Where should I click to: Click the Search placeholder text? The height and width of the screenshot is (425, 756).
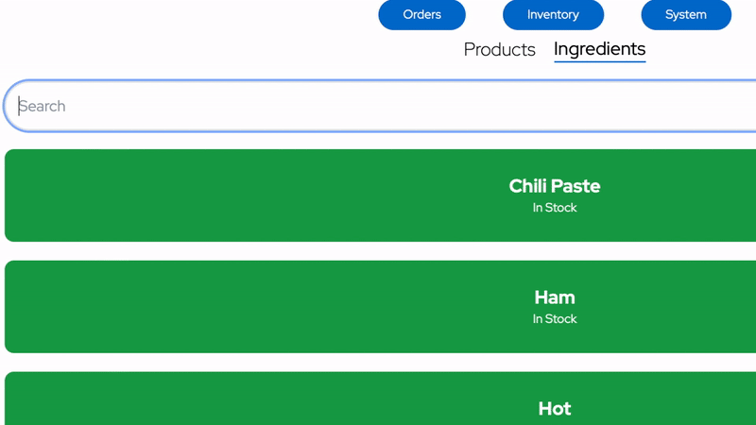click(42, 106)
